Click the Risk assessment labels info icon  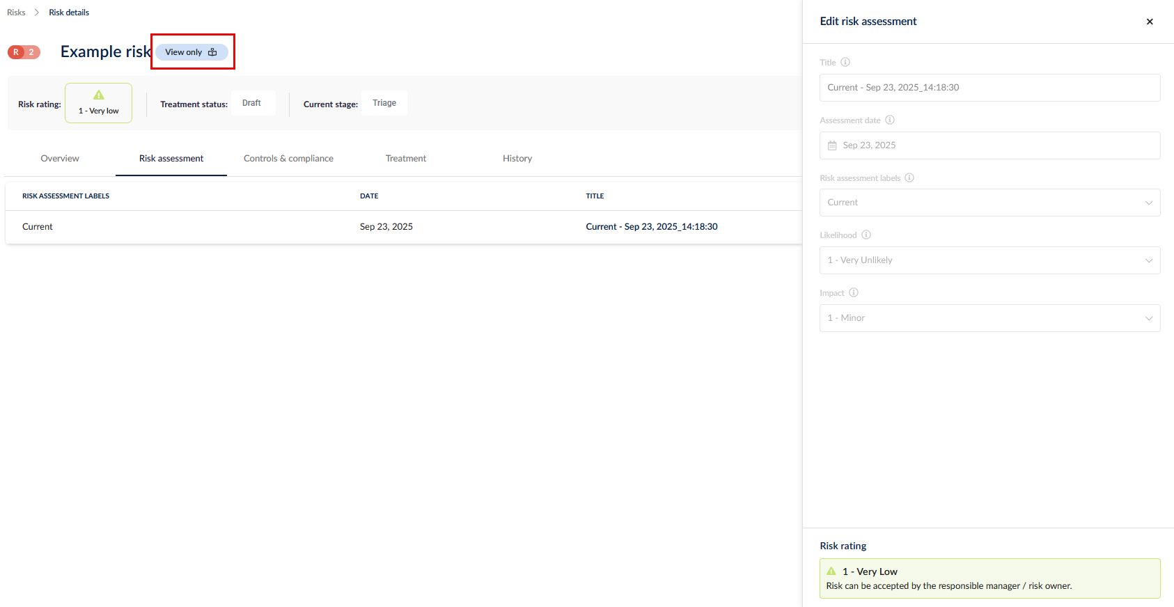[x=909, y=178]
